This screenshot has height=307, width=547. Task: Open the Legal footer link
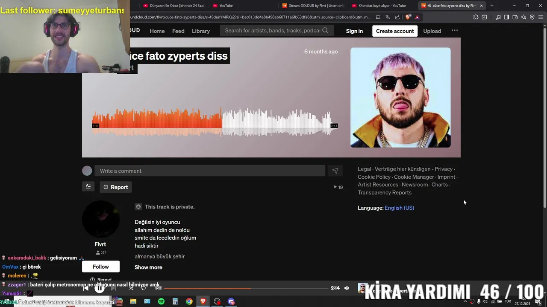(365, 169)
